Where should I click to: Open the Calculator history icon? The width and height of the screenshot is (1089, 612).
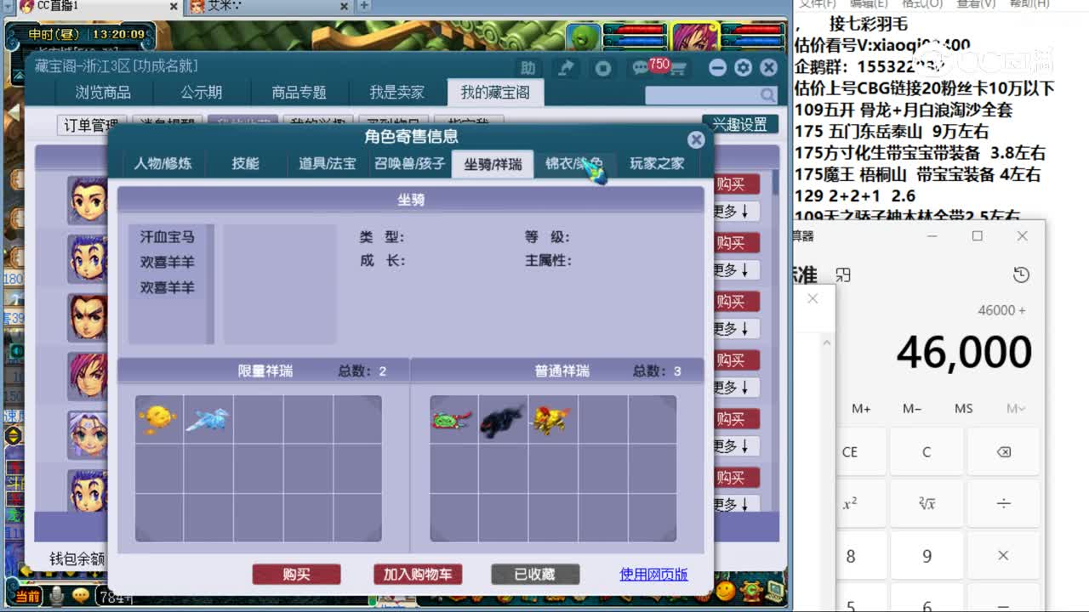tap(1021, 275)
